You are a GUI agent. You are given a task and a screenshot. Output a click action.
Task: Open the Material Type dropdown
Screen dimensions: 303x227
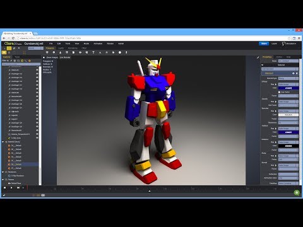288,78
